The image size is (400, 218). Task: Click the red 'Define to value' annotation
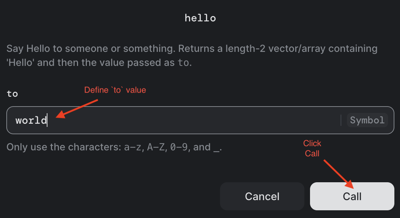115,90
